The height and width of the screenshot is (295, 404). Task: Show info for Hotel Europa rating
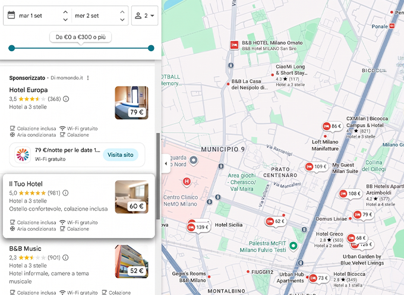click(66, 99)
